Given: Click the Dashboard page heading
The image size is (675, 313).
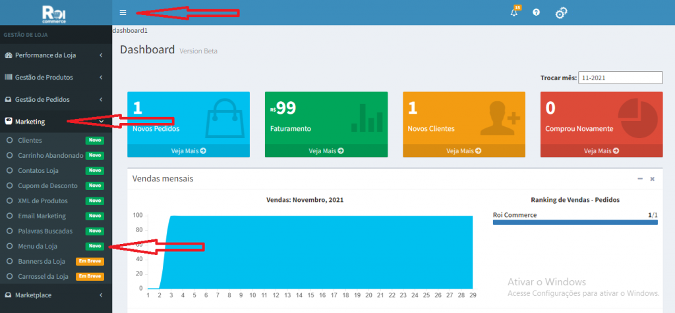Looking at the screenshot, I should pyautogui.click(x=148, y=49).
